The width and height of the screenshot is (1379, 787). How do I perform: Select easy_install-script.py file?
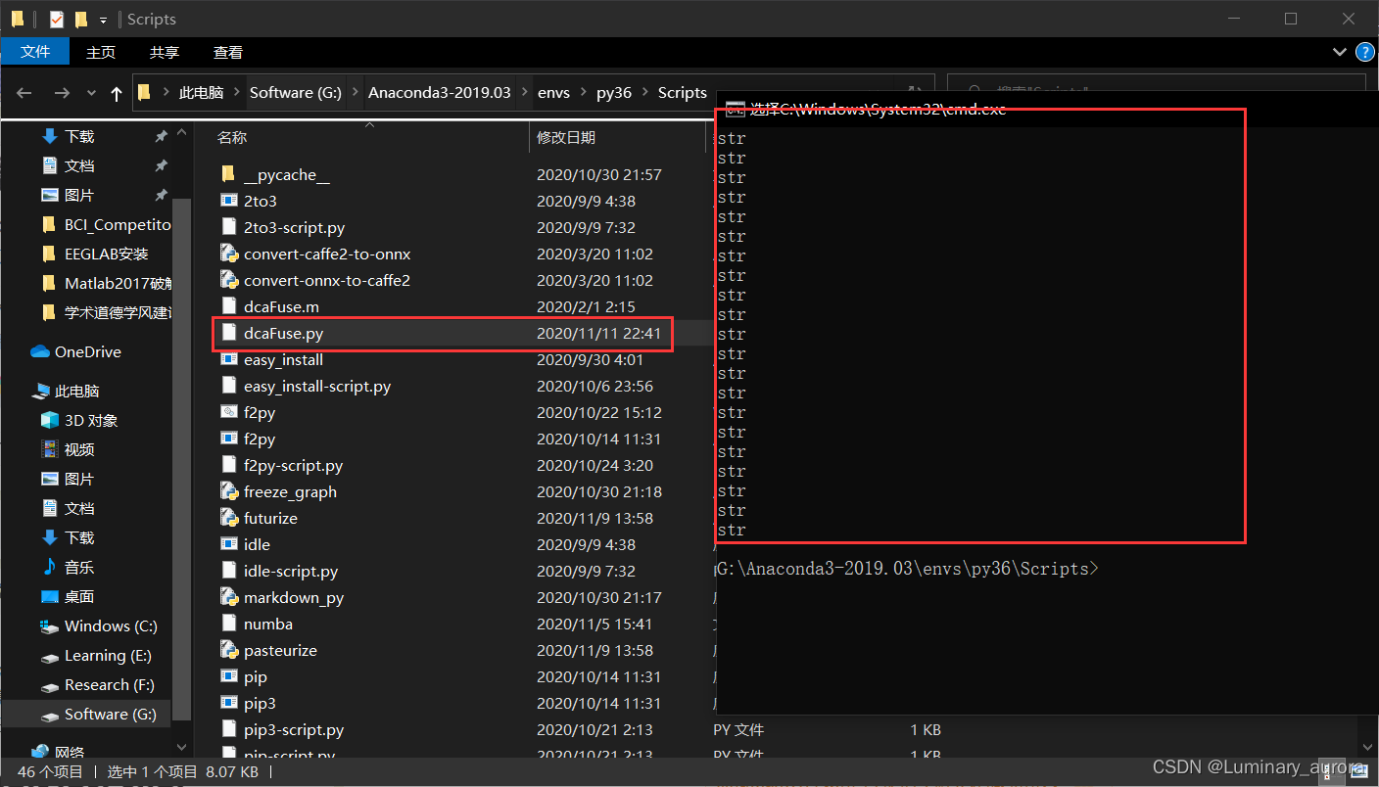317,387
